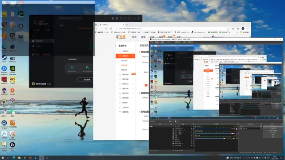This screenshot has height=160, width=285.
Task: Open OBS 编辑 menu
Action: point(157,42)
